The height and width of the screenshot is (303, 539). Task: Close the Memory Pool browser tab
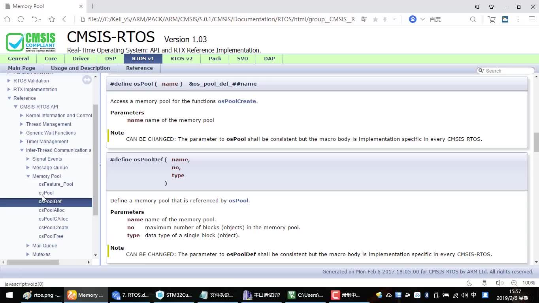pos(81,6)
